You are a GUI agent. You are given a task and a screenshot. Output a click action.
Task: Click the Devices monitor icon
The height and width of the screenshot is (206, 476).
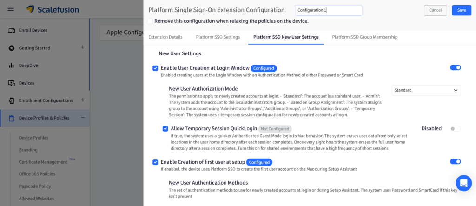pyautogui.click(x=12, y=83)
